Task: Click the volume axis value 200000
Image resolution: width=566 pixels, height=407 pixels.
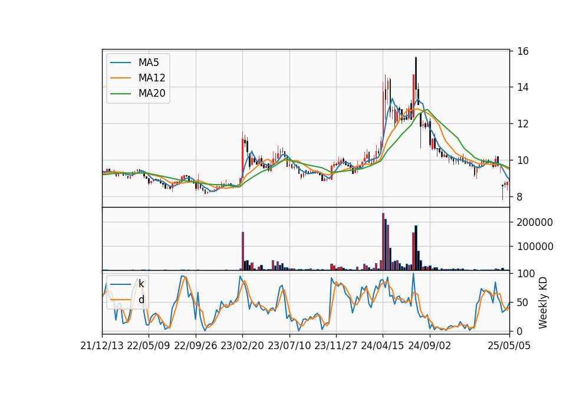Action: pos(535,222)
